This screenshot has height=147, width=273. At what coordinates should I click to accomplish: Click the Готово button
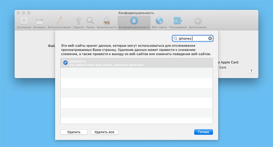[203, 132]
